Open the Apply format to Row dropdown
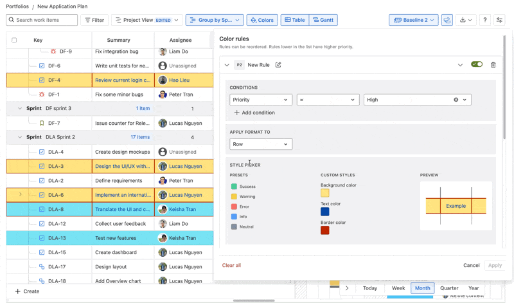 [x=260, y=144]
